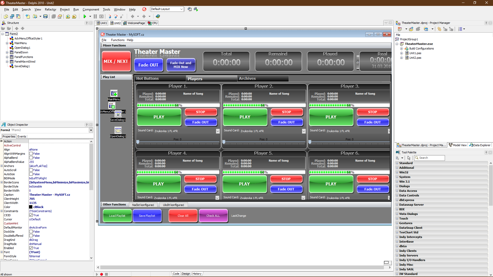Toggle DoubleBuffered property checkbox
The height and width of the screenshot is (277, 493).
point(31,236)
